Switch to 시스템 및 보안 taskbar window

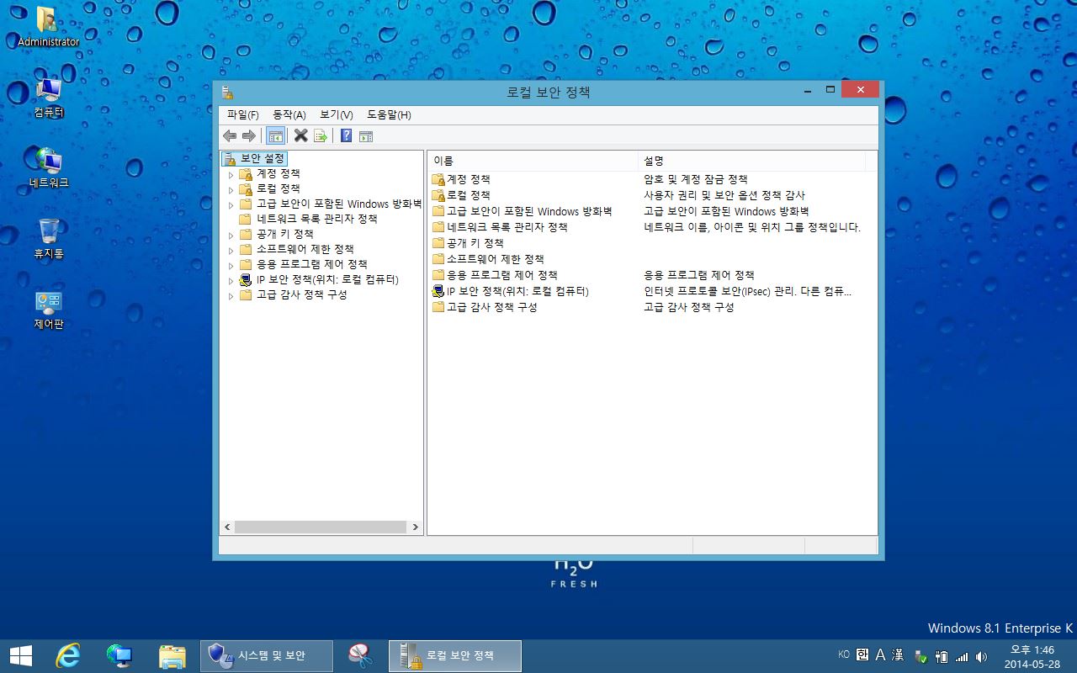[267, 655]
